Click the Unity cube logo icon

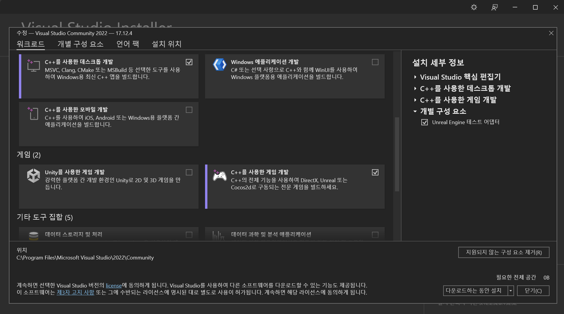click(x=33, y=176)
